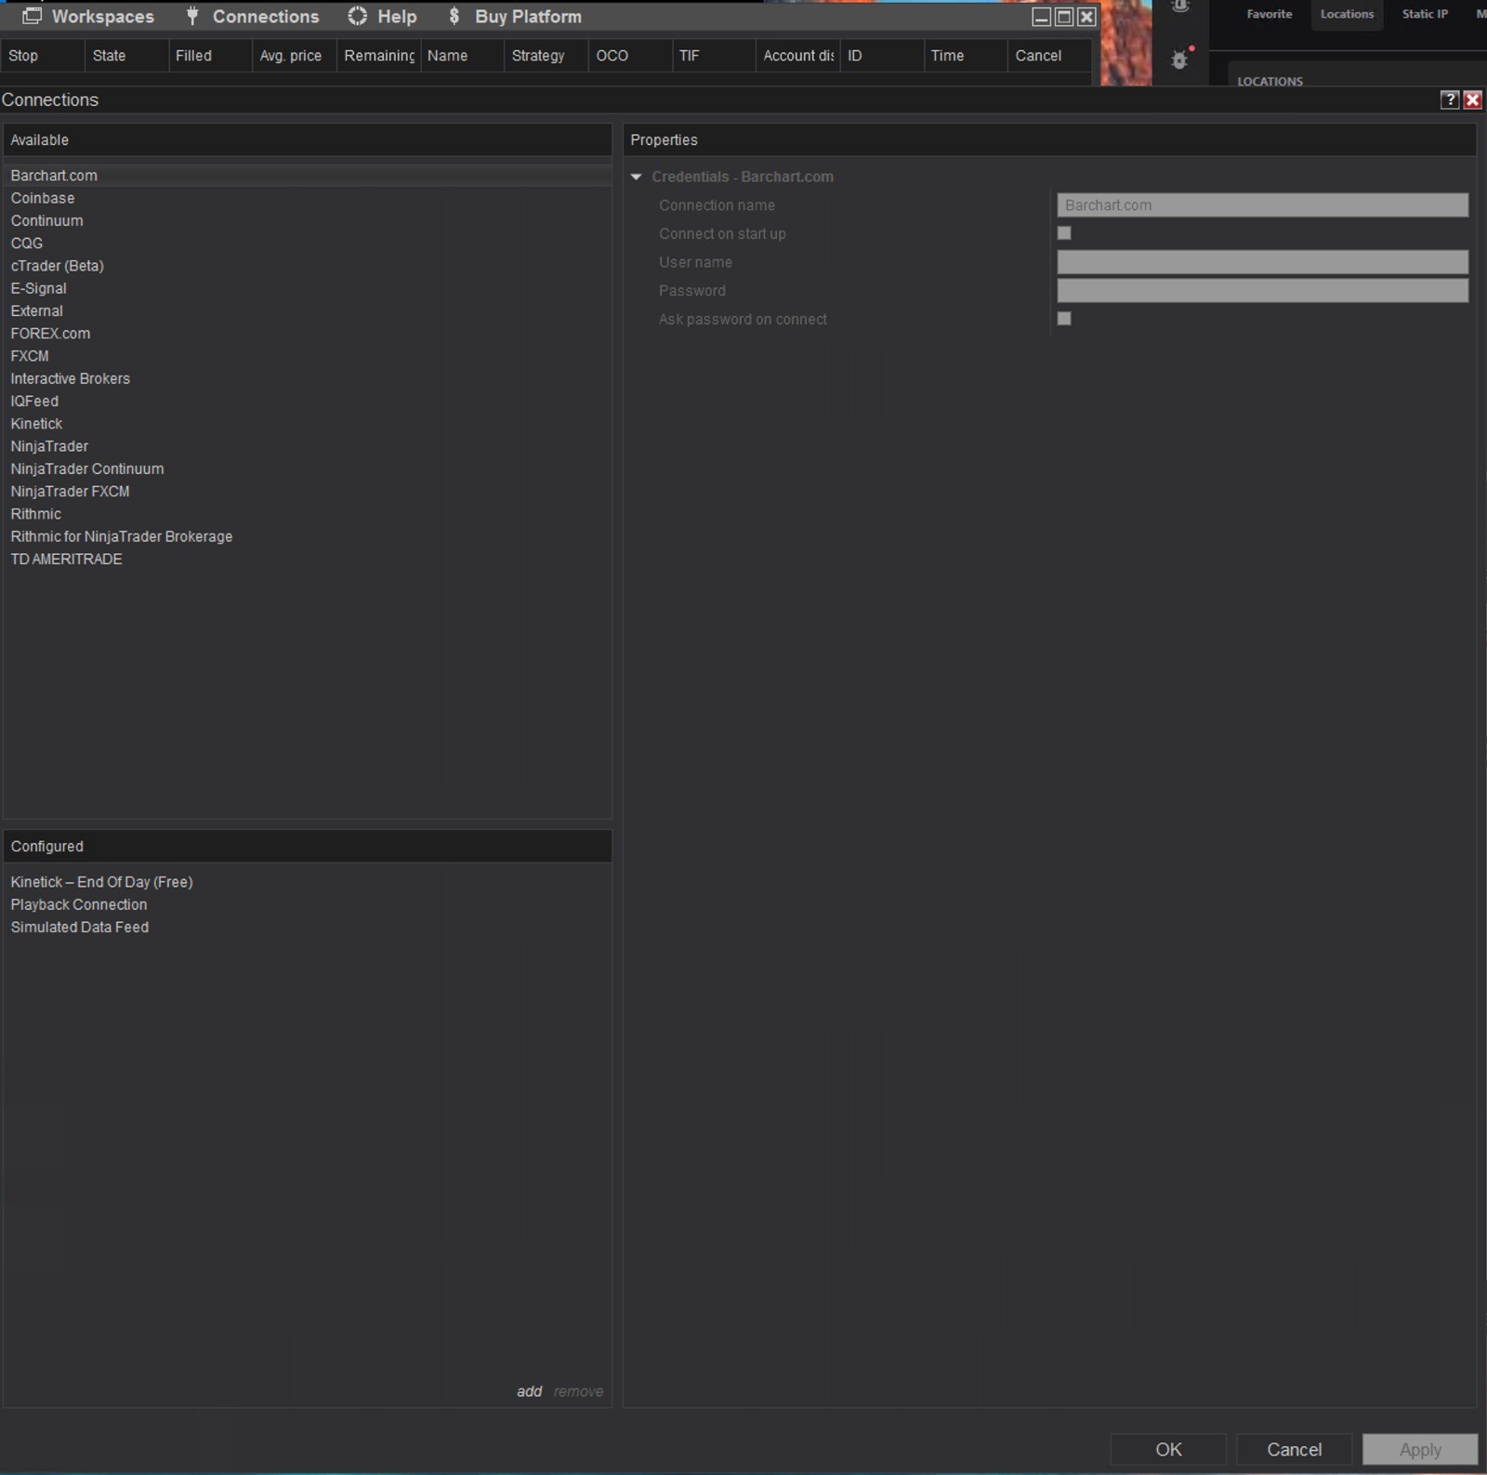Open the Help menu
The width and height of the screenshot is (1487, 1475).
tap(397, 17)
